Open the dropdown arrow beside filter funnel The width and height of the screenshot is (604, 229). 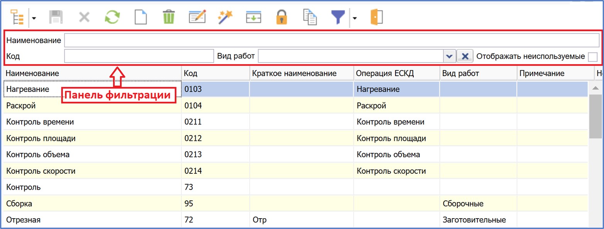pyautogui.click(x=355, y=18)
